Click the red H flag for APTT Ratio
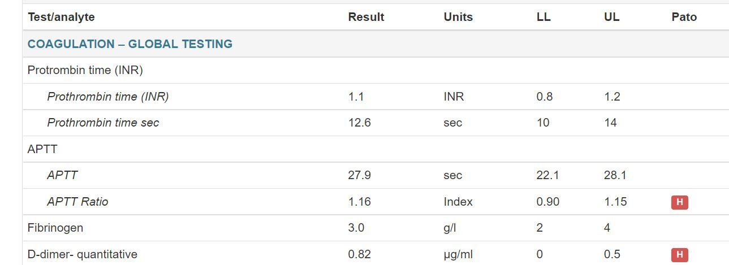The width and height of the screenshot is (729, 265). pos(679,202)
